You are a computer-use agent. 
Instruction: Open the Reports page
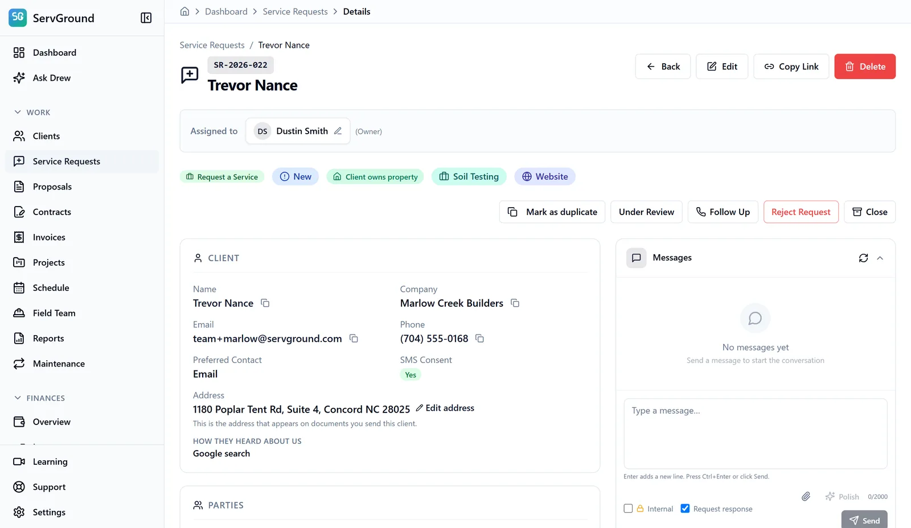tap(82, 339)
